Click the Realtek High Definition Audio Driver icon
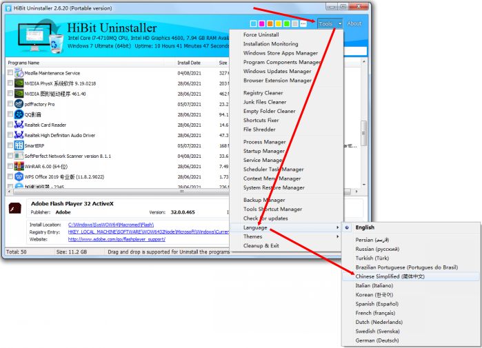This screenshot has width=482, height=348. 19,135
